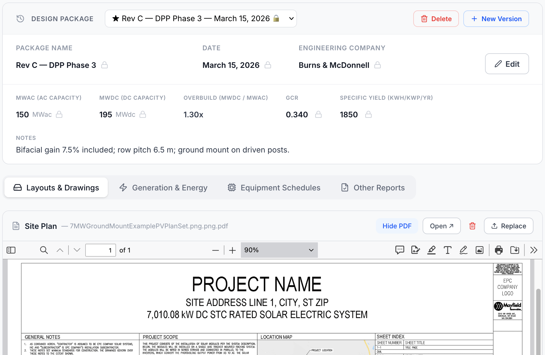
Task: Expand more PDF viewer tools
Action: point(534,250)
